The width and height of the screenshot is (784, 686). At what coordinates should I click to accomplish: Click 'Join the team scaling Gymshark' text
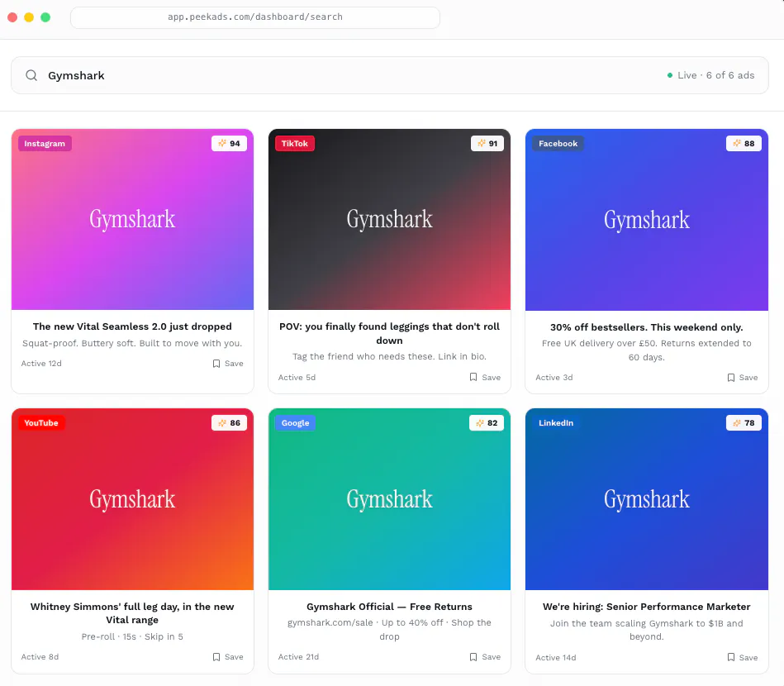click(x=647, y=630)
